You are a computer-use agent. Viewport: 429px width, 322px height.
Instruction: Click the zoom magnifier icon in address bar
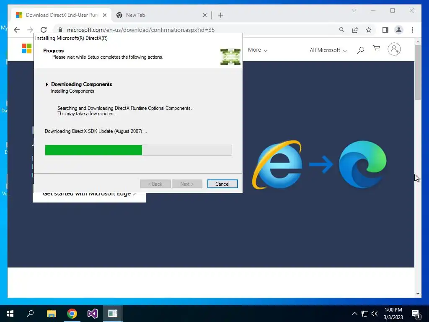tap(341, 30)
